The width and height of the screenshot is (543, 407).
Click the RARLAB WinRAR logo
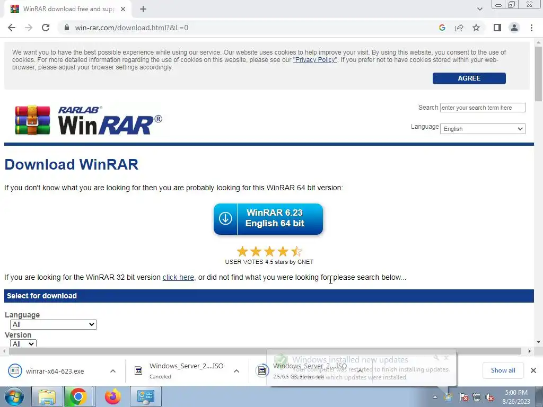[89, 120]
